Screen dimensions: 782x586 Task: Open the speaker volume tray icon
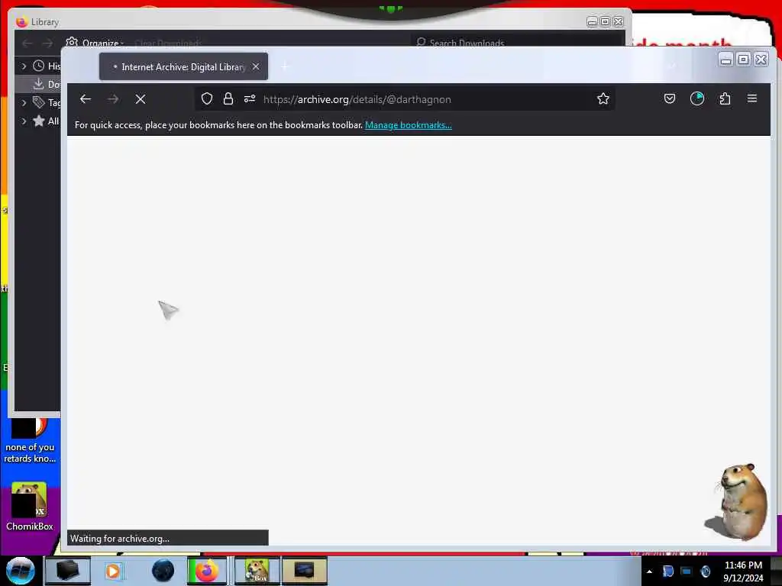point(705,571)
